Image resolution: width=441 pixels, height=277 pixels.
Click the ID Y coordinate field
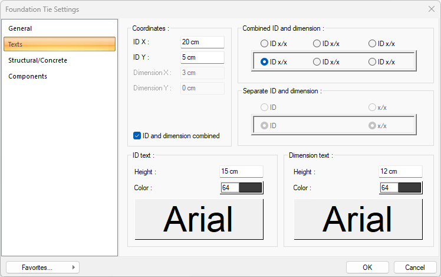pos(202,57)
